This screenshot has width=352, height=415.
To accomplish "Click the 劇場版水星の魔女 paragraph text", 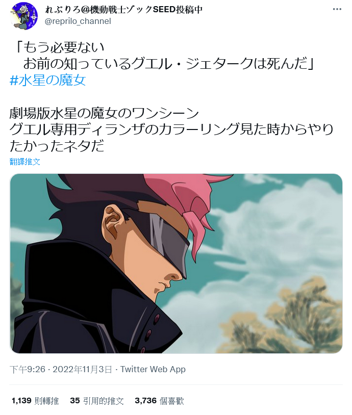I will [x=171, y=129].
